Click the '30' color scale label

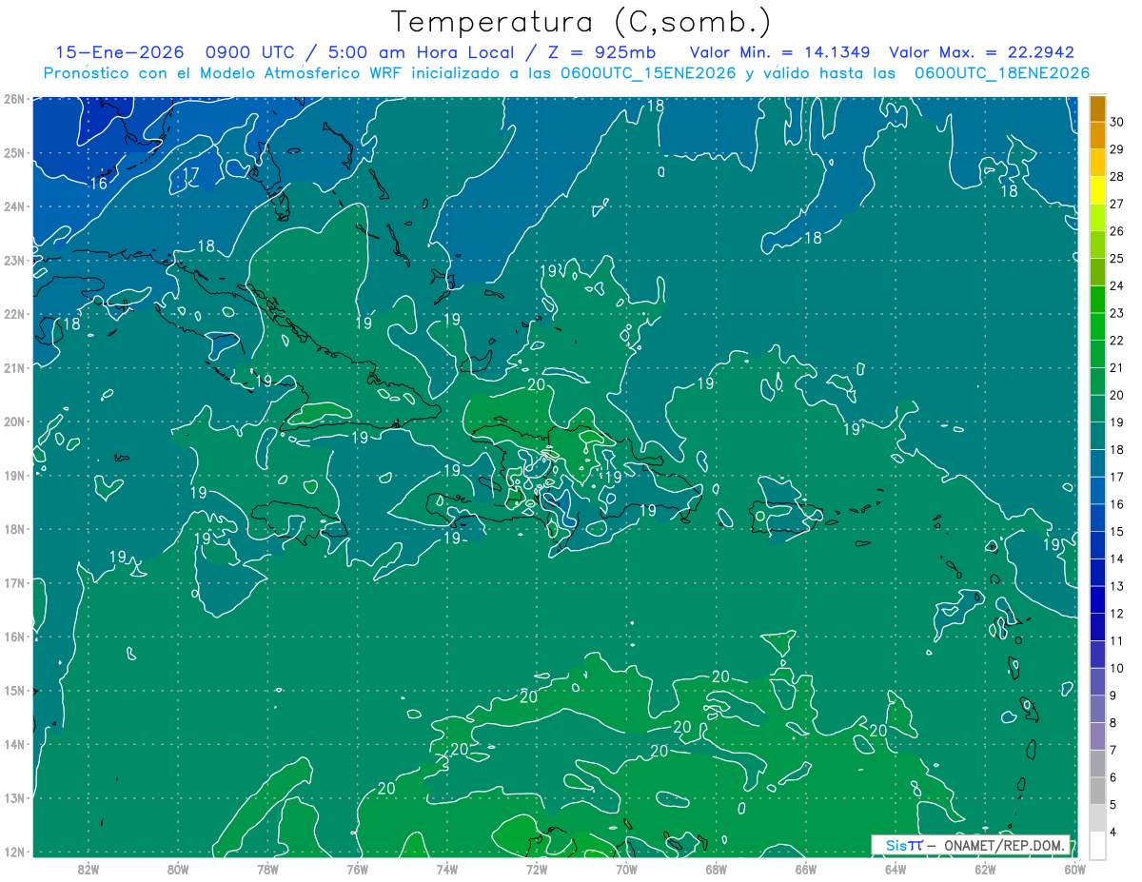[1117, 122]
